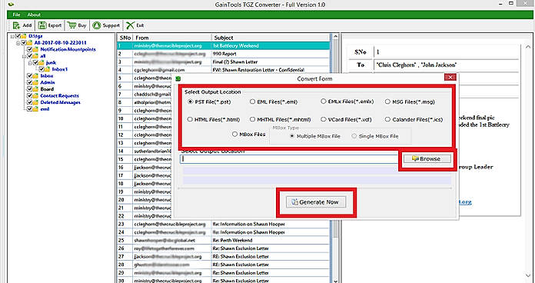Click the Add toolbar icon
Image resolution: width=535 pixels, height=283 pixels.
(16, 25)
